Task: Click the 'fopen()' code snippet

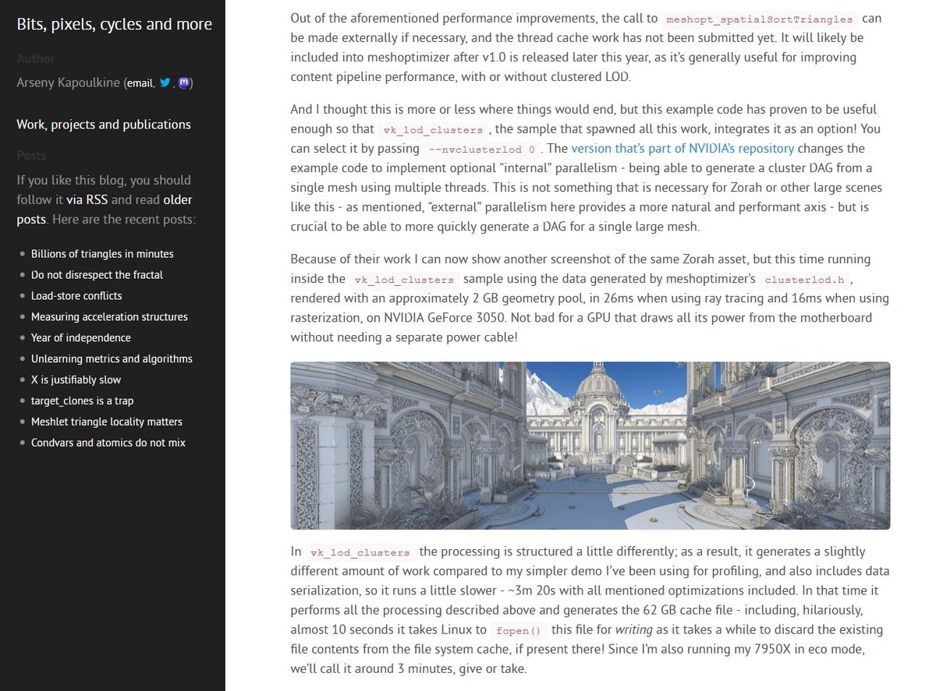Action: [x=519, y=630]
